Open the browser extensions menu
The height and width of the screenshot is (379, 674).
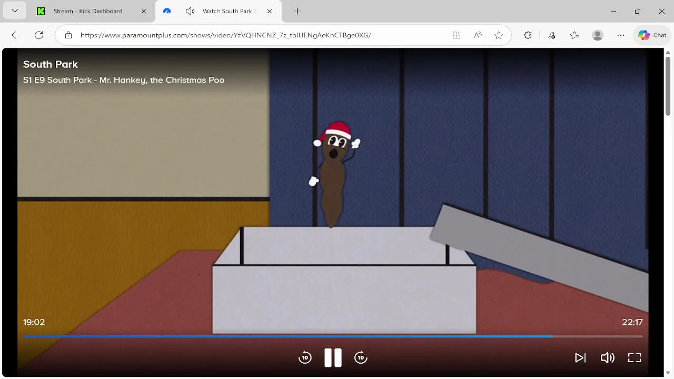528,35
